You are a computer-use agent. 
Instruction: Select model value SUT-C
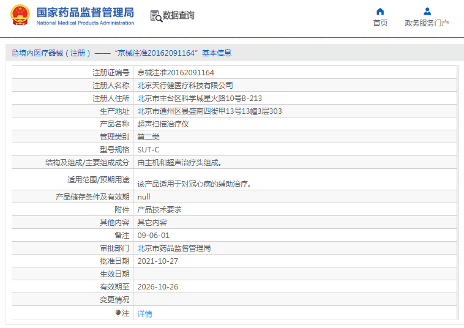(148, 150)
